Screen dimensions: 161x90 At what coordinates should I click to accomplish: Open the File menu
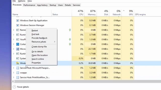click(14, 1)
